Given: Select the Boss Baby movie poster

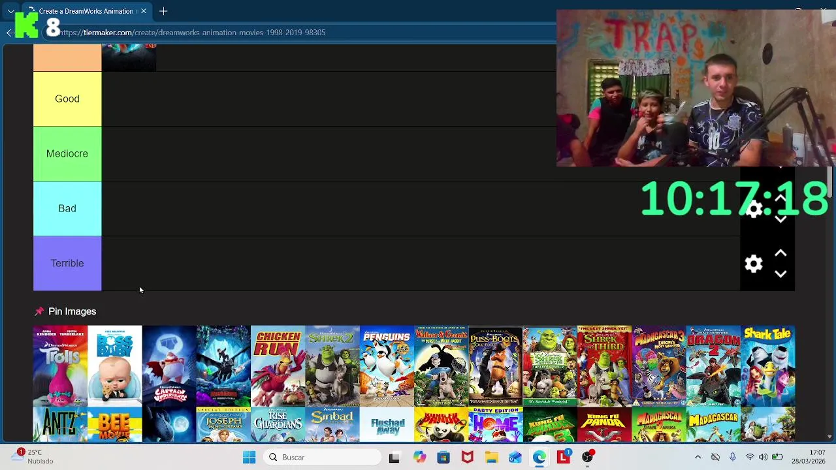Looking at the screenshot, I should coord(114,366).
